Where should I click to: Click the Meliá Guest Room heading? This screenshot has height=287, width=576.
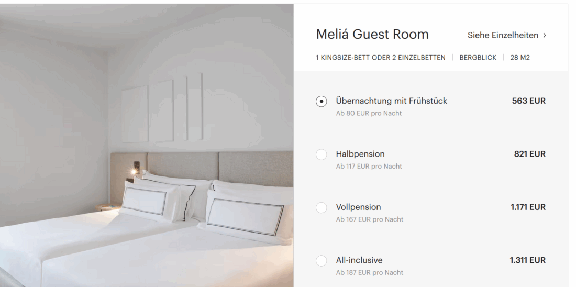pyautogui.click(x=372, y=35)
